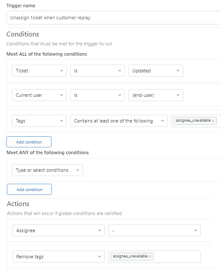The image size is (221, 272).
Task: Open the 'Contains at least one of the following' dropdown
Action: click(x=119, y=121)
